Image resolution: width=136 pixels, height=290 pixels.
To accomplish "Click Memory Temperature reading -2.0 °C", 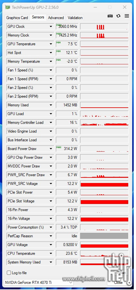I will 67,61.
